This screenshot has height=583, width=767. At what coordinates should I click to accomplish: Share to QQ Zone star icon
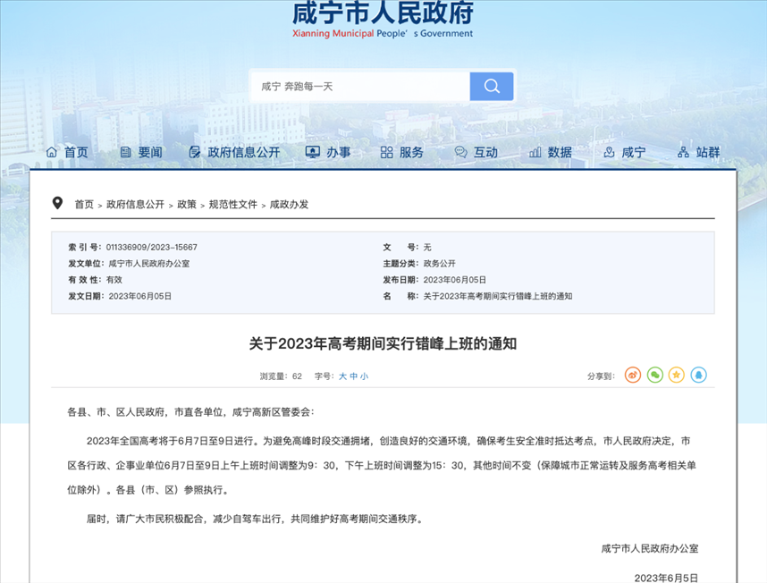tap(677, 376)
